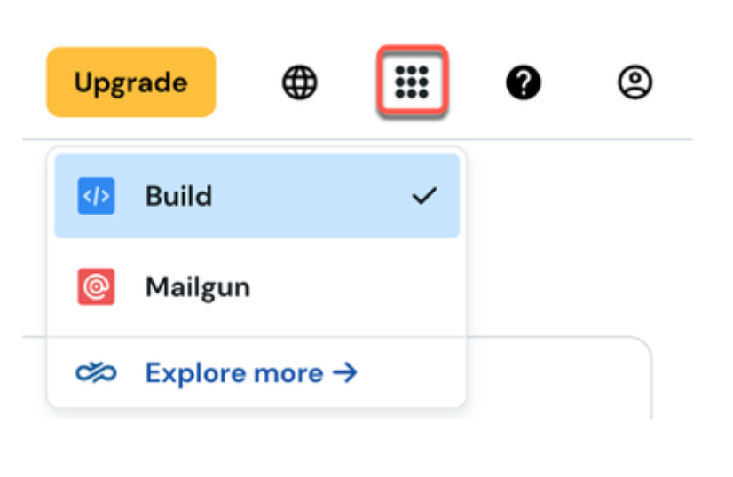733x477 pixels.
Task: Follow the Explore more link
Action: pos(251,372)
